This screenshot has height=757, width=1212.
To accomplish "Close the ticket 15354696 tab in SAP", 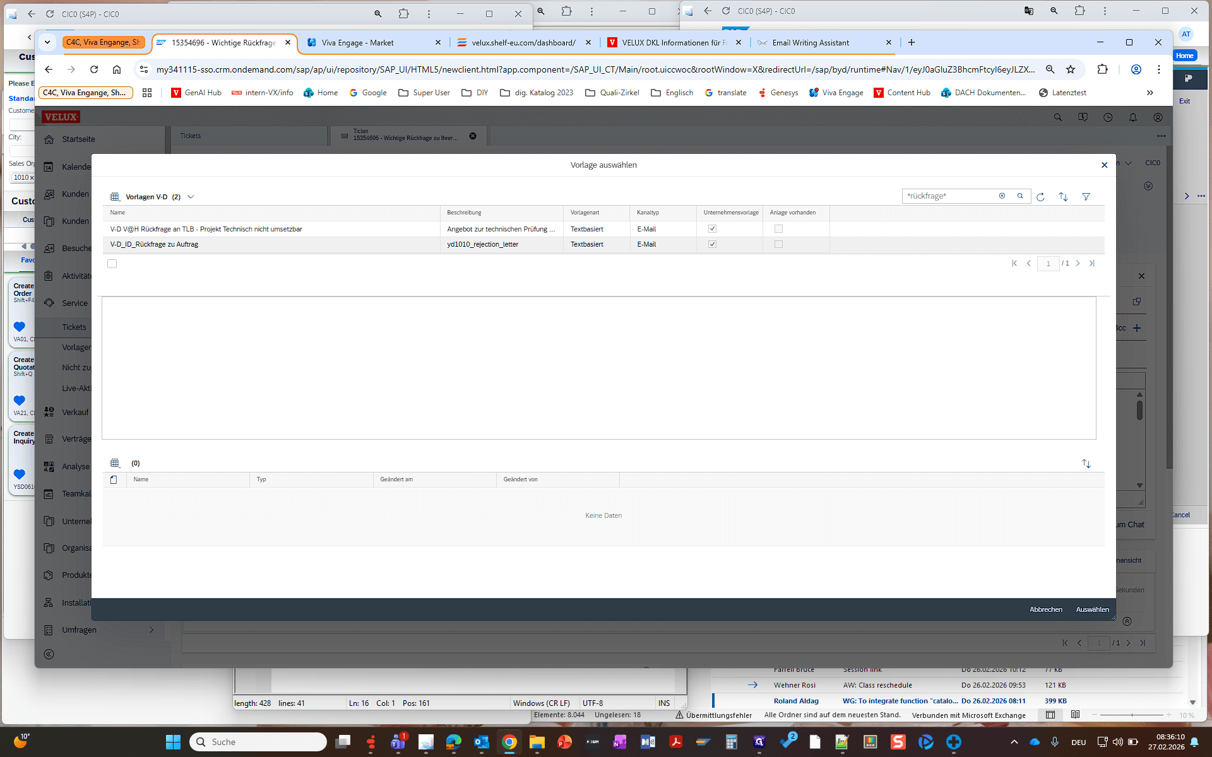I will click(x=473, y=136).
